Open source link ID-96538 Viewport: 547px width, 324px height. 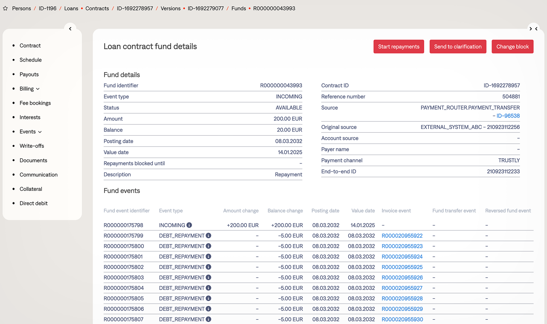[x=508, y=116]
